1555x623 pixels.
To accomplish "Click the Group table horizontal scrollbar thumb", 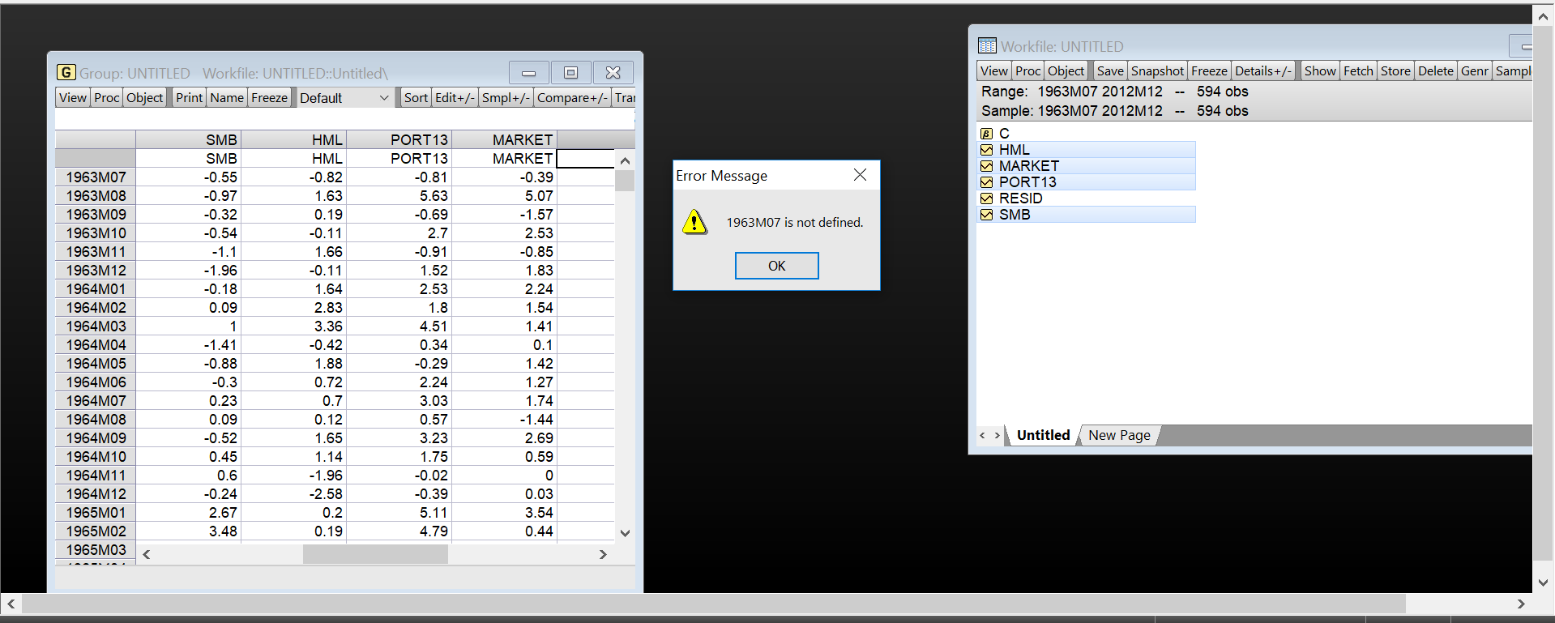I will click(375, 554).
